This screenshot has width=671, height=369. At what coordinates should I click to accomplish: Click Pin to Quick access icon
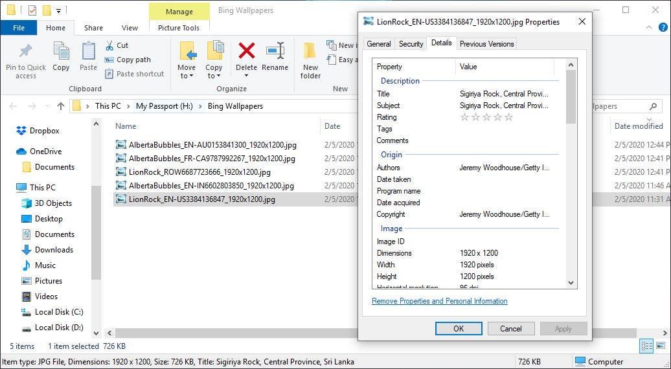coord(25,51)
